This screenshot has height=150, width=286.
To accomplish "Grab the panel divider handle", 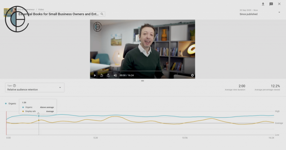I will click(142, 81).
